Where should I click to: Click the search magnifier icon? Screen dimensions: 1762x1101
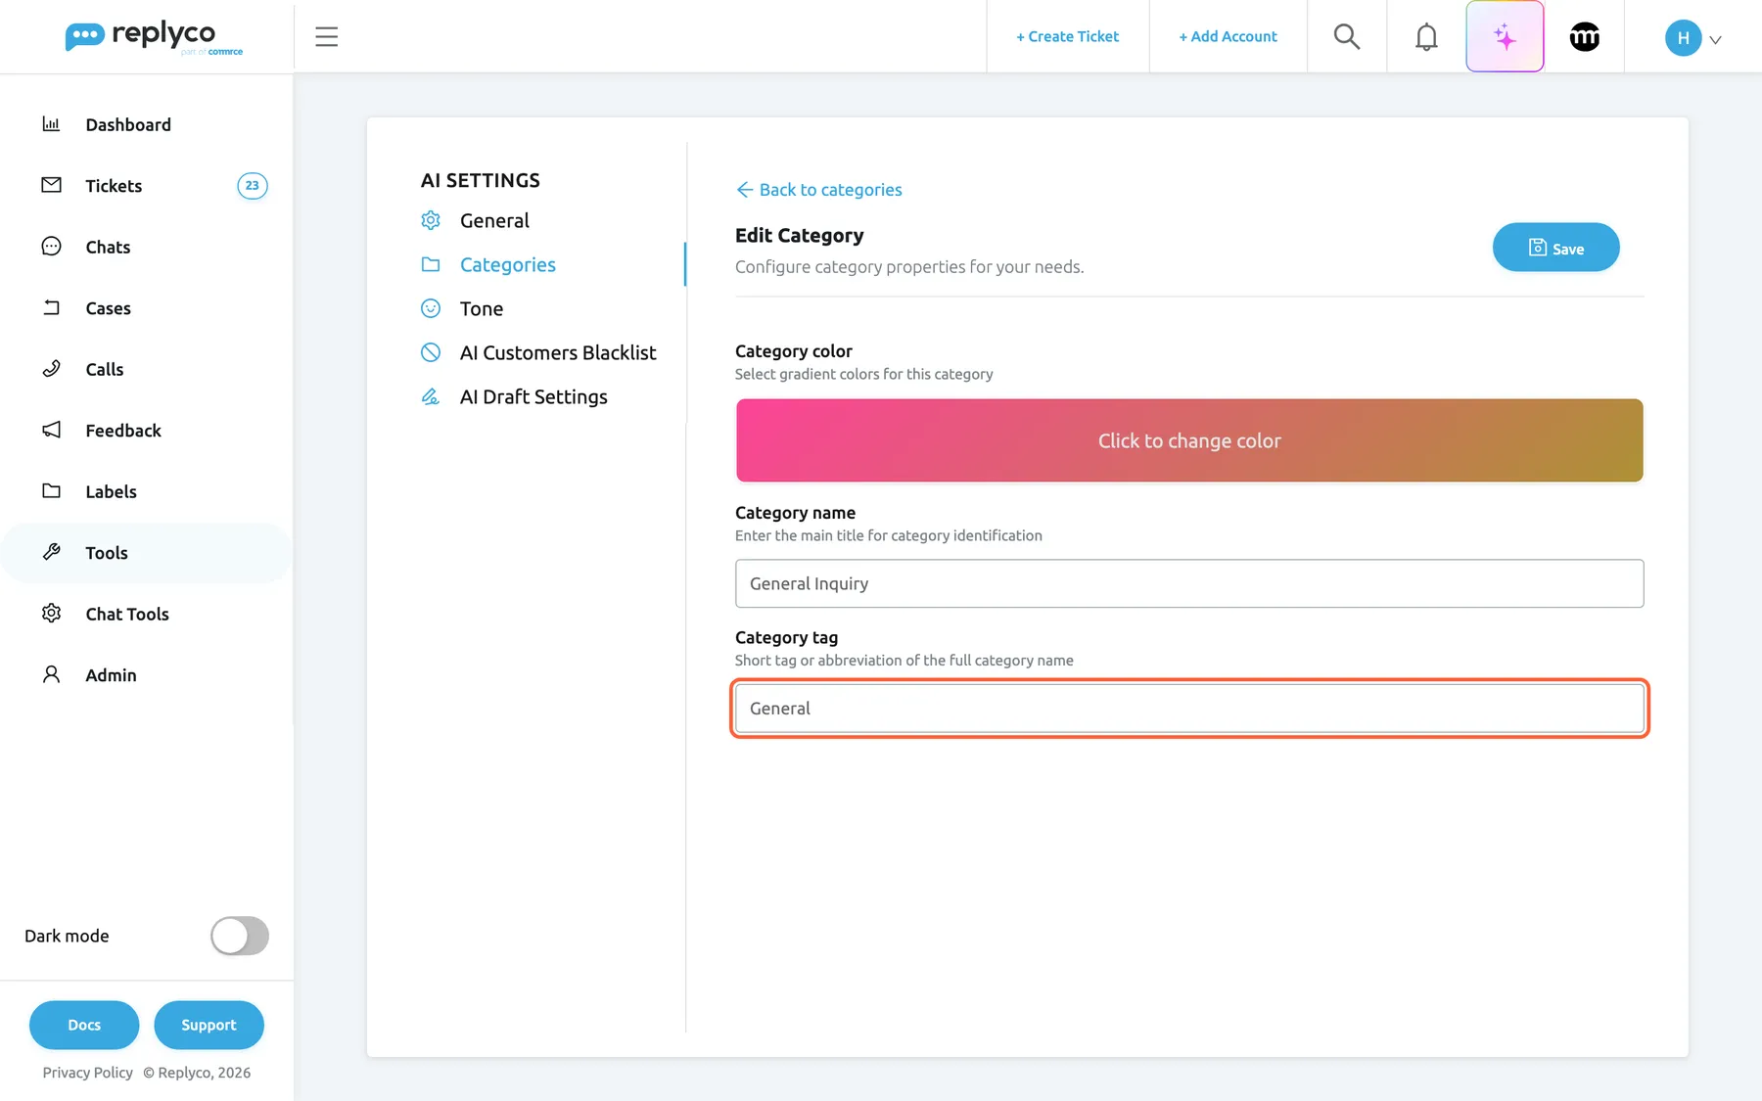[1347, 37]
